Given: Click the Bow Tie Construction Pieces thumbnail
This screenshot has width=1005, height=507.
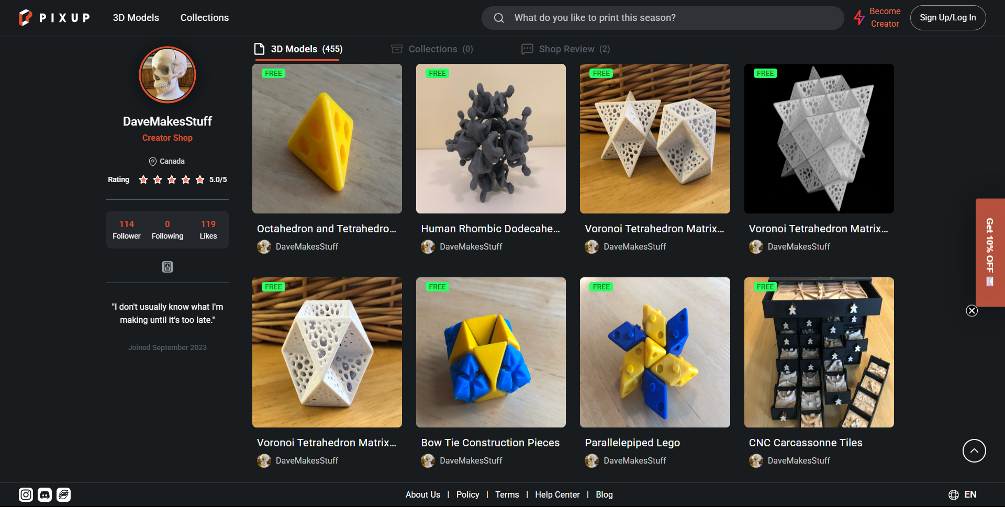Looking at the screenshot, I should pyautogui.click(x=490, y=352).
